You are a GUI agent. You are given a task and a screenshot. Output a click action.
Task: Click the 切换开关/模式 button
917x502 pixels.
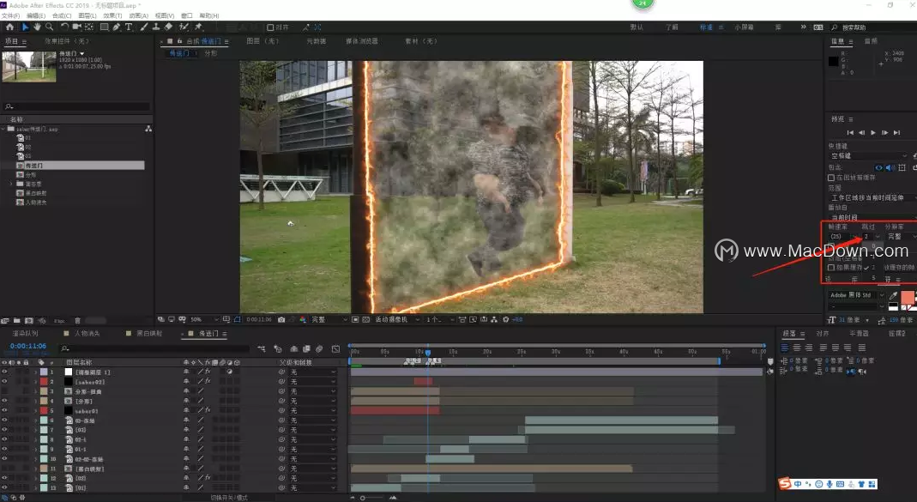point(229,498)
